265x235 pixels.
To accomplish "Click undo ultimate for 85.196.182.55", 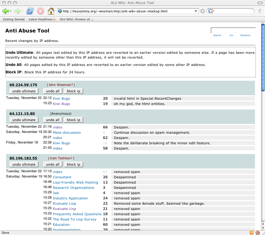I will 24,164.
